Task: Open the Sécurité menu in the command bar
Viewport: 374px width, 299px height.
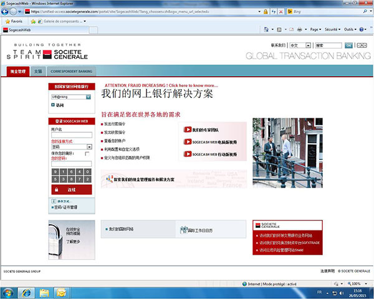Action: [x=332, y=29]
